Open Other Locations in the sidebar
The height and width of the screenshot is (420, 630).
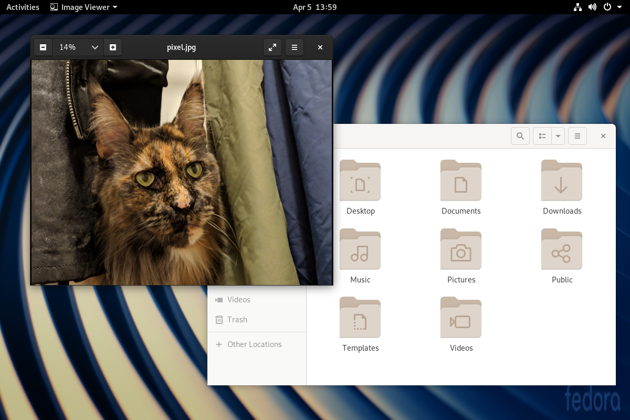coord(254,344)
